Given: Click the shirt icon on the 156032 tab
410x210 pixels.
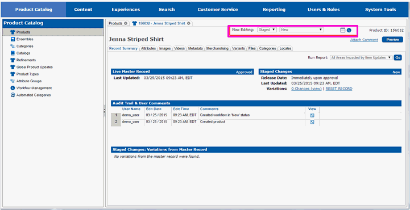Looking at the screenshot, I should [x=135, y=23].
